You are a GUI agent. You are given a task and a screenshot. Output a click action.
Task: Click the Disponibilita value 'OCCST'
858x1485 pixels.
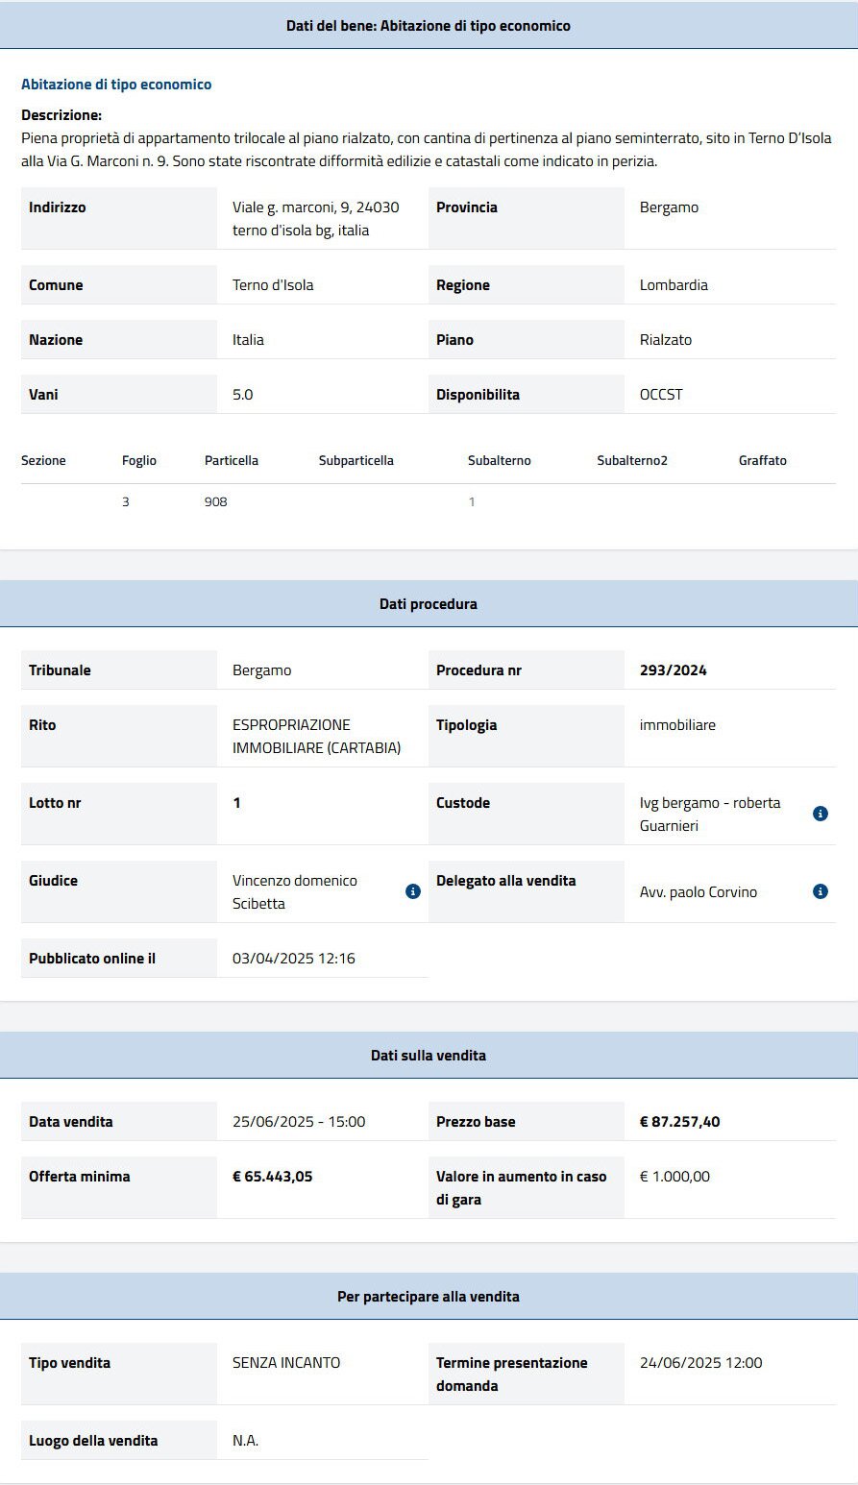point(661,395)
